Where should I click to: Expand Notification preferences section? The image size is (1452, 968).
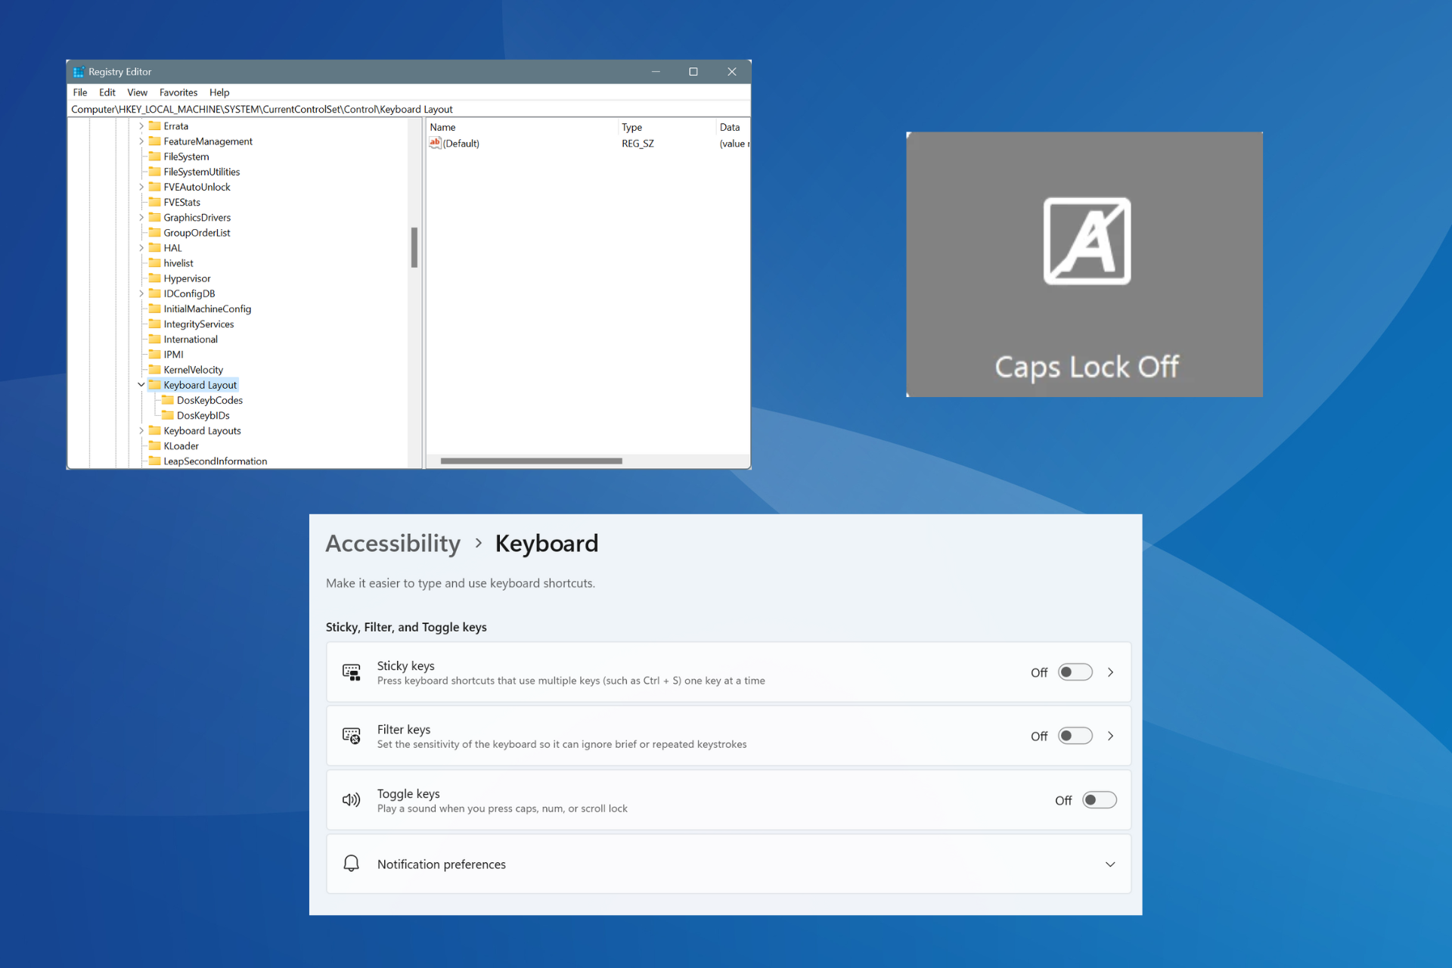[1111, 864]
